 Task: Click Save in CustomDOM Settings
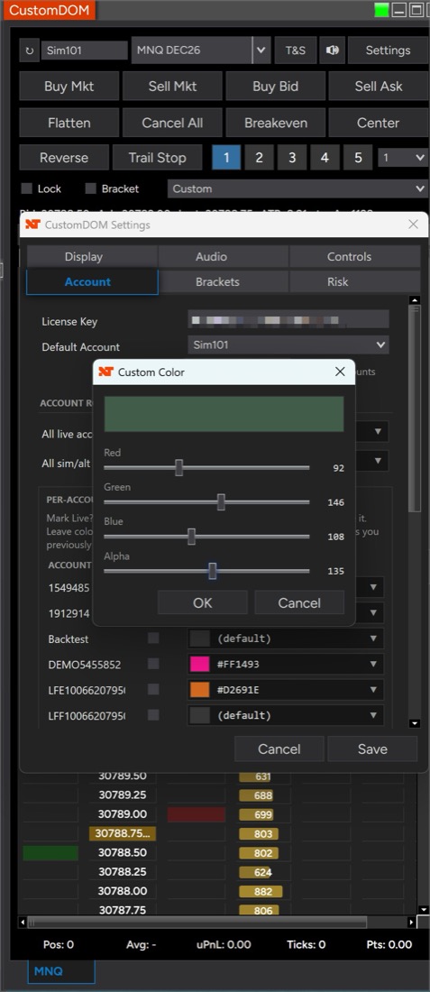[x=372, y=749]
